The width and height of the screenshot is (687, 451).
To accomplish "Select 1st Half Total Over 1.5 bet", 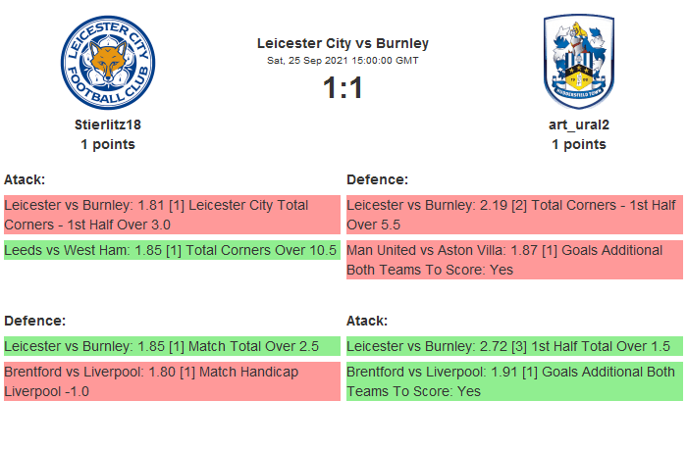I will click(514, 346).
